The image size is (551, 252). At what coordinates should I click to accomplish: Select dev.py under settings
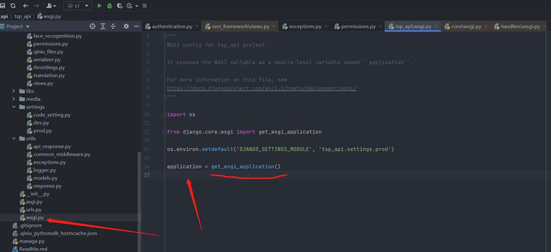41,123
